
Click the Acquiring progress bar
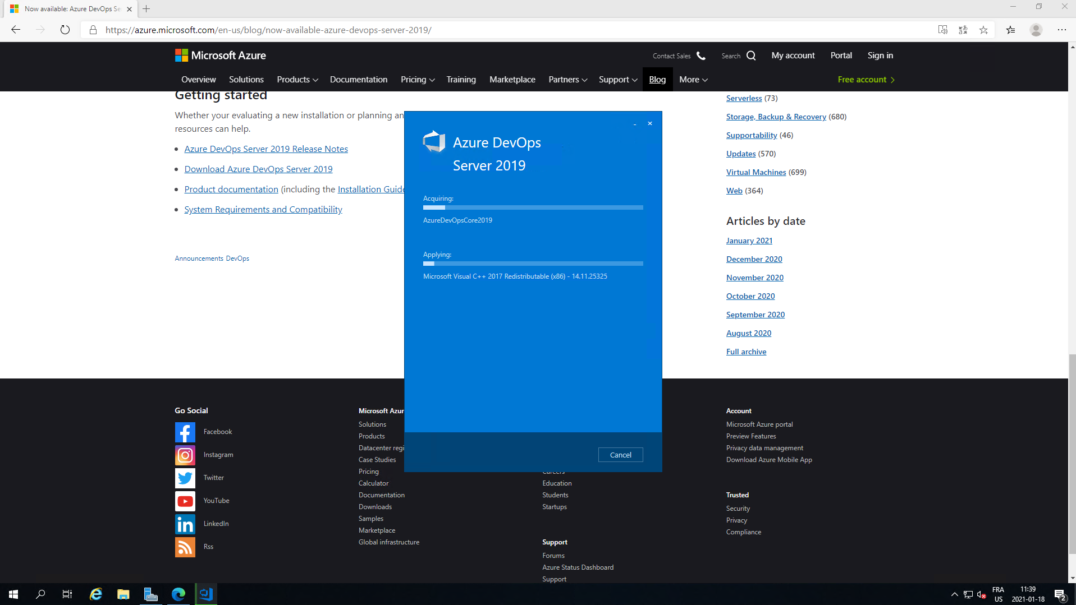[533, 207]
